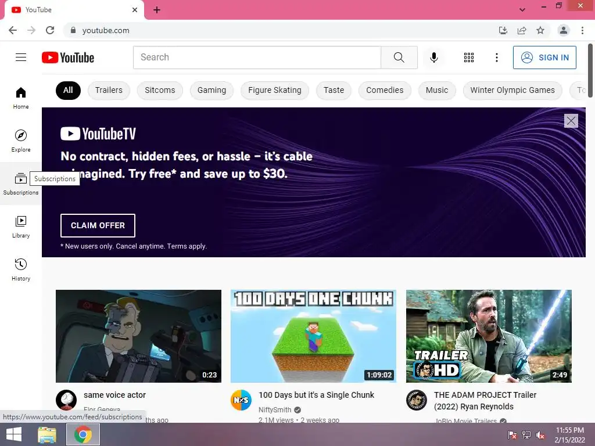The height and width of the screenshot is (446, 595).
Task: Select the Sitcoms chip
Action: click(x=160, y=90)
